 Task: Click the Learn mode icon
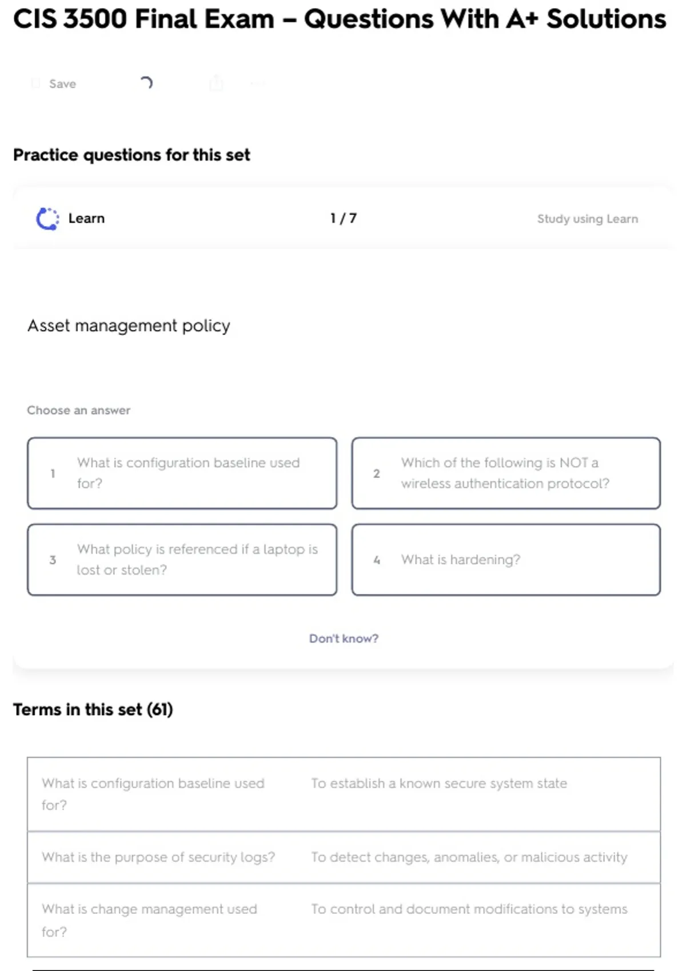[47, 219]
